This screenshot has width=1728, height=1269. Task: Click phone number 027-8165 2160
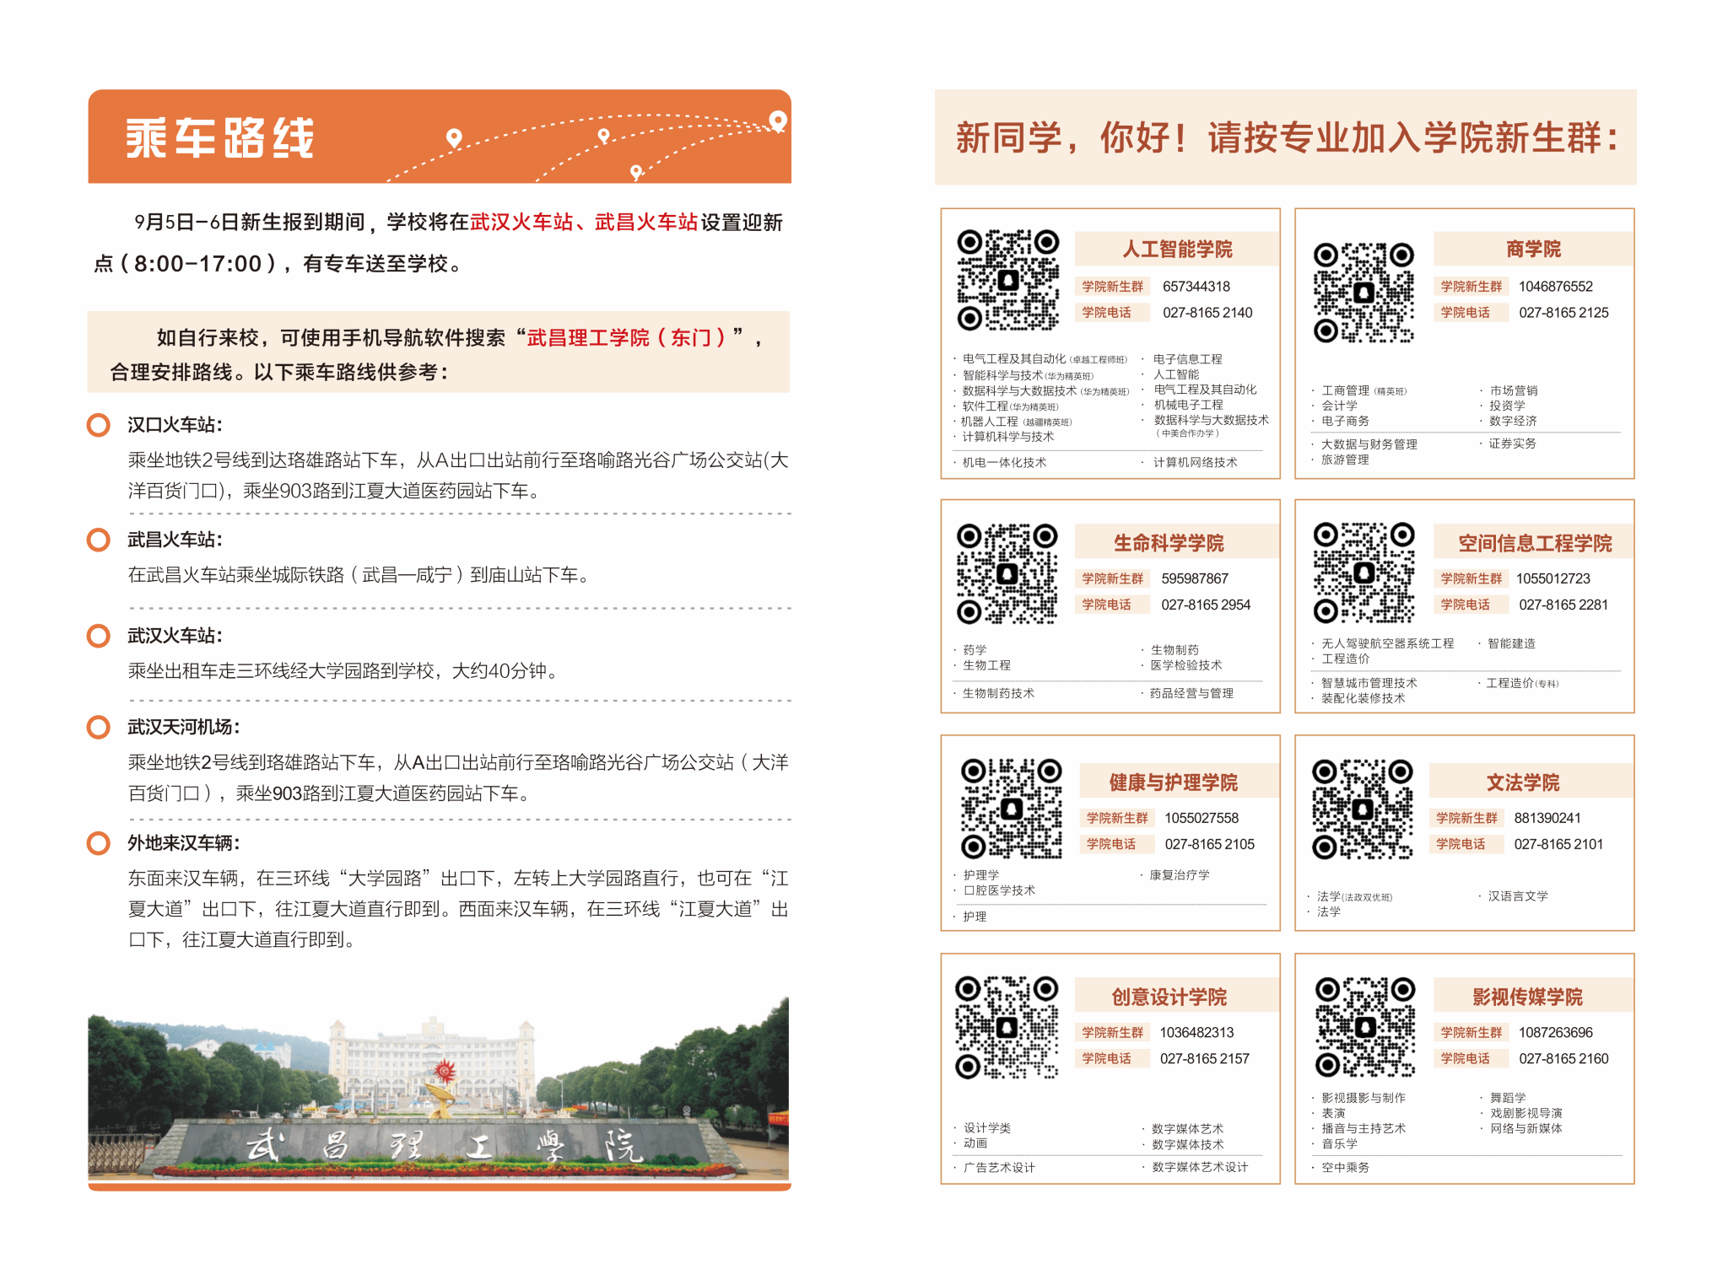click(x=1563, y=1058)
